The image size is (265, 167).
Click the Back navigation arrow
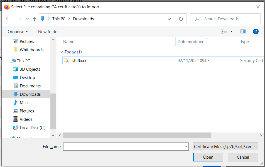(8, 19)
